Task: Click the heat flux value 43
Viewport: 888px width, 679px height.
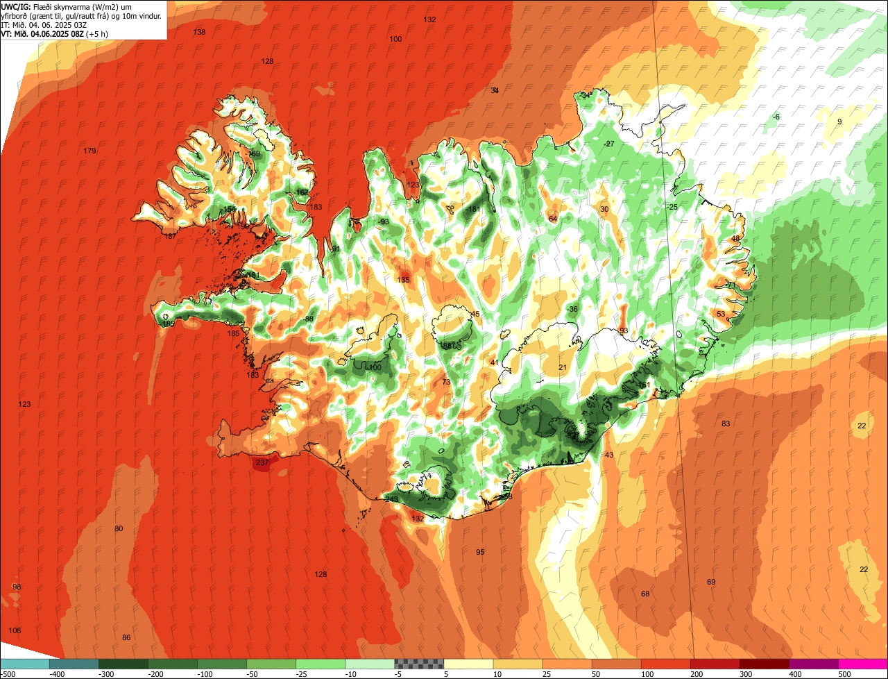Action: tap(609, 455)
